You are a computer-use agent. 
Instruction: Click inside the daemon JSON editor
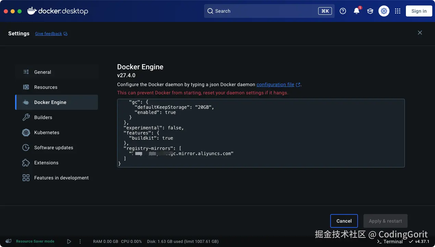pyautogui.click(x=261, y=133)
